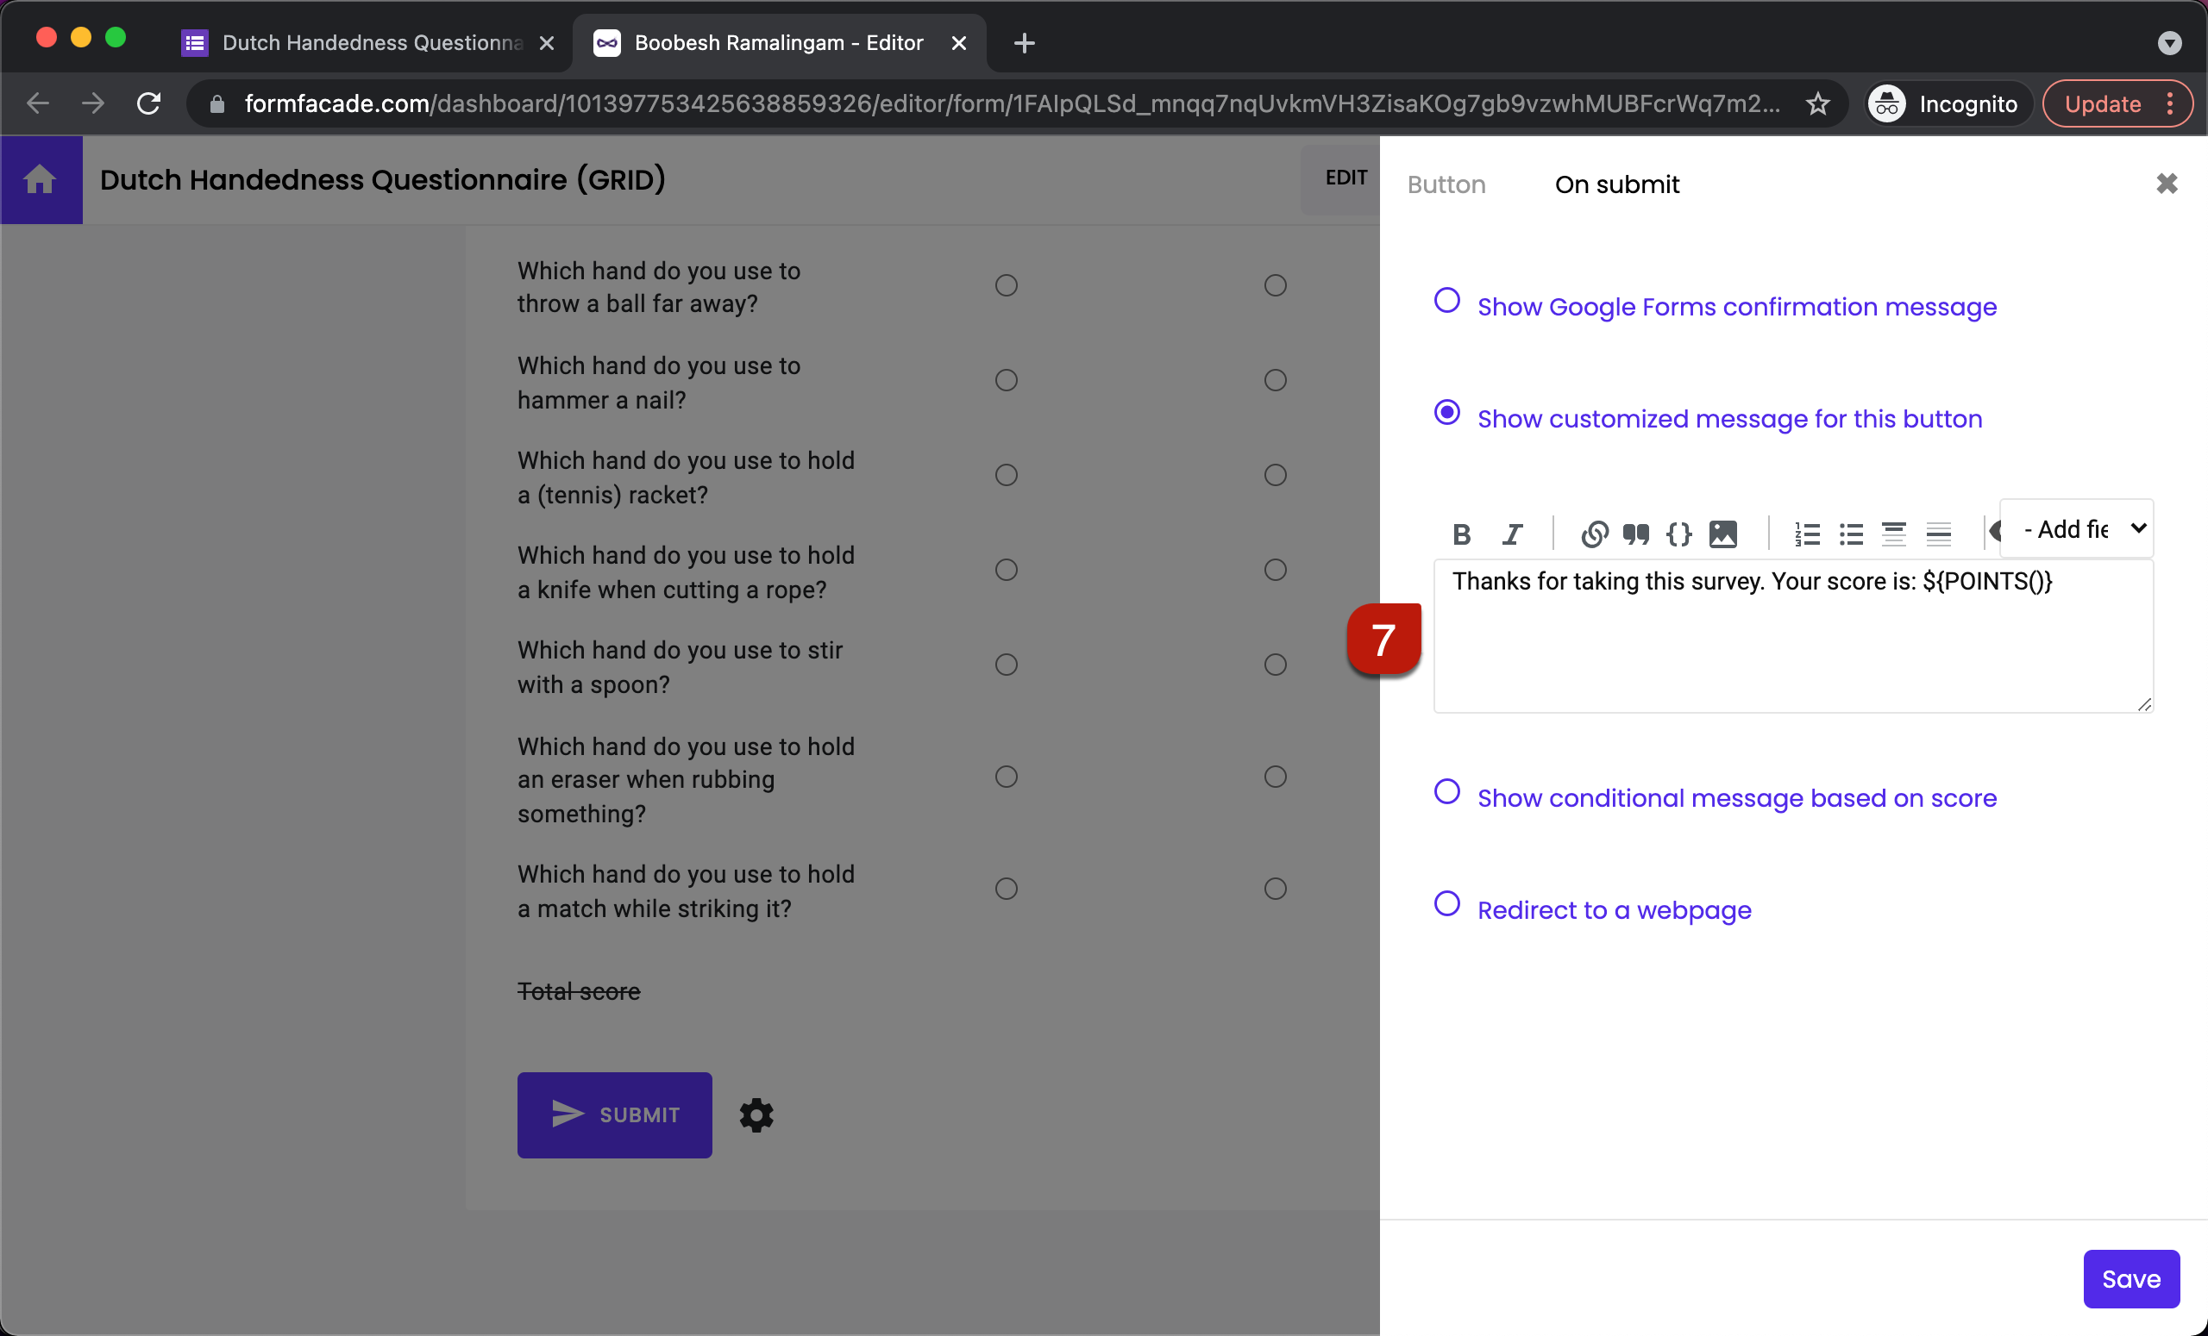The image size is (2208, 1336).
Task: Insert an image into the message
Action: click(1722, 534)
